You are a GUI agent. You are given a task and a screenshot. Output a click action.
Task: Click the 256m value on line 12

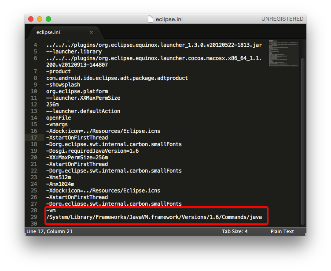[x=52, y=105]
